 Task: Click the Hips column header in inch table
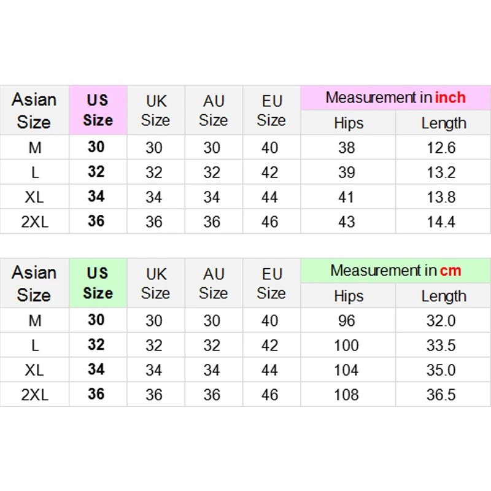click(348, 123)
